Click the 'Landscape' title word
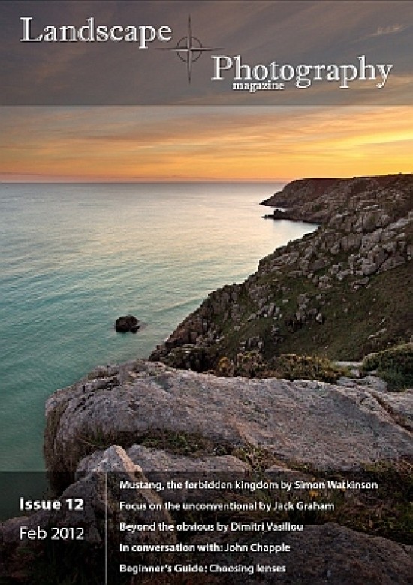The image size is (413, 585). 96,32
